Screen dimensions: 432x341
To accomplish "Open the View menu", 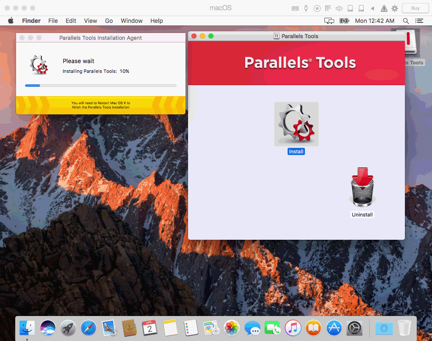I will (x=90, y=21).
